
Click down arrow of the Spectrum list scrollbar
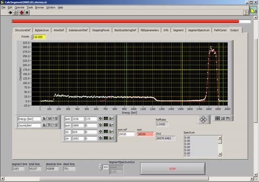[220, 154]
